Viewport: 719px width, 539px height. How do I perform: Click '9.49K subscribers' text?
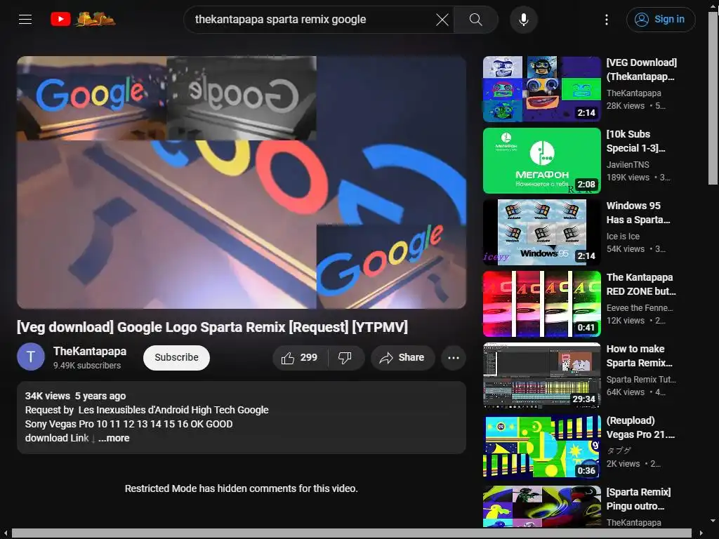pyautogui.click(x=87, y=366)
